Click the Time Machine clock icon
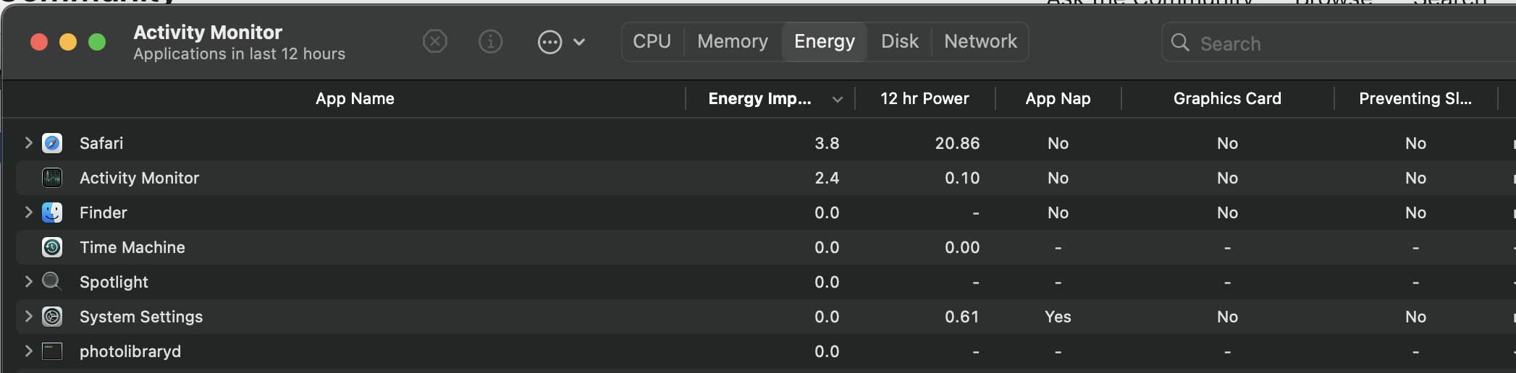 pos(52,247)
